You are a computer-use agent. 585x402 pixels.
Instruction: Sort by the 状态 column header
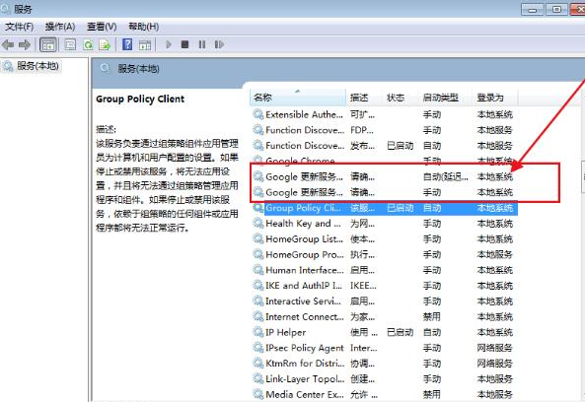tap(401, 98)
